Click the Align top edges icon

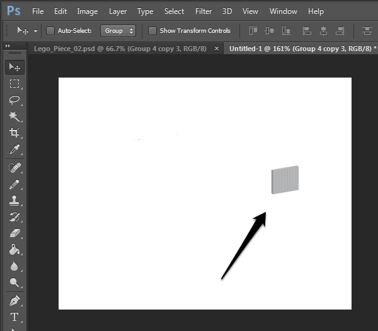[253, 31]
